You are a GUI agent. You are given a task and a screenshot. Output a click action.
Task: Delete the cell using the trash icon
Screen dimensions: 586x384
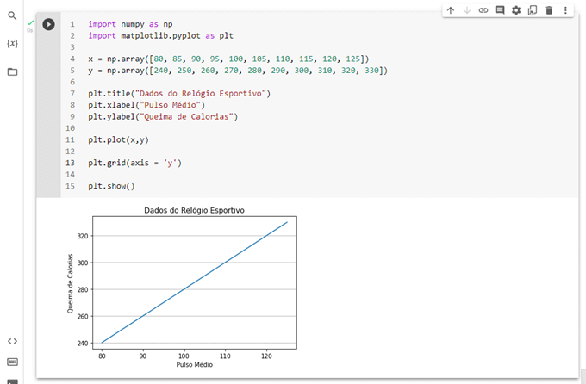click(x=549, y=10)
